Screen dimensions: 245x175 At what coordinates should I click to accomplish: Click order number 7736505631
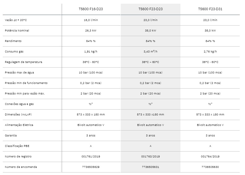(150, 167)
